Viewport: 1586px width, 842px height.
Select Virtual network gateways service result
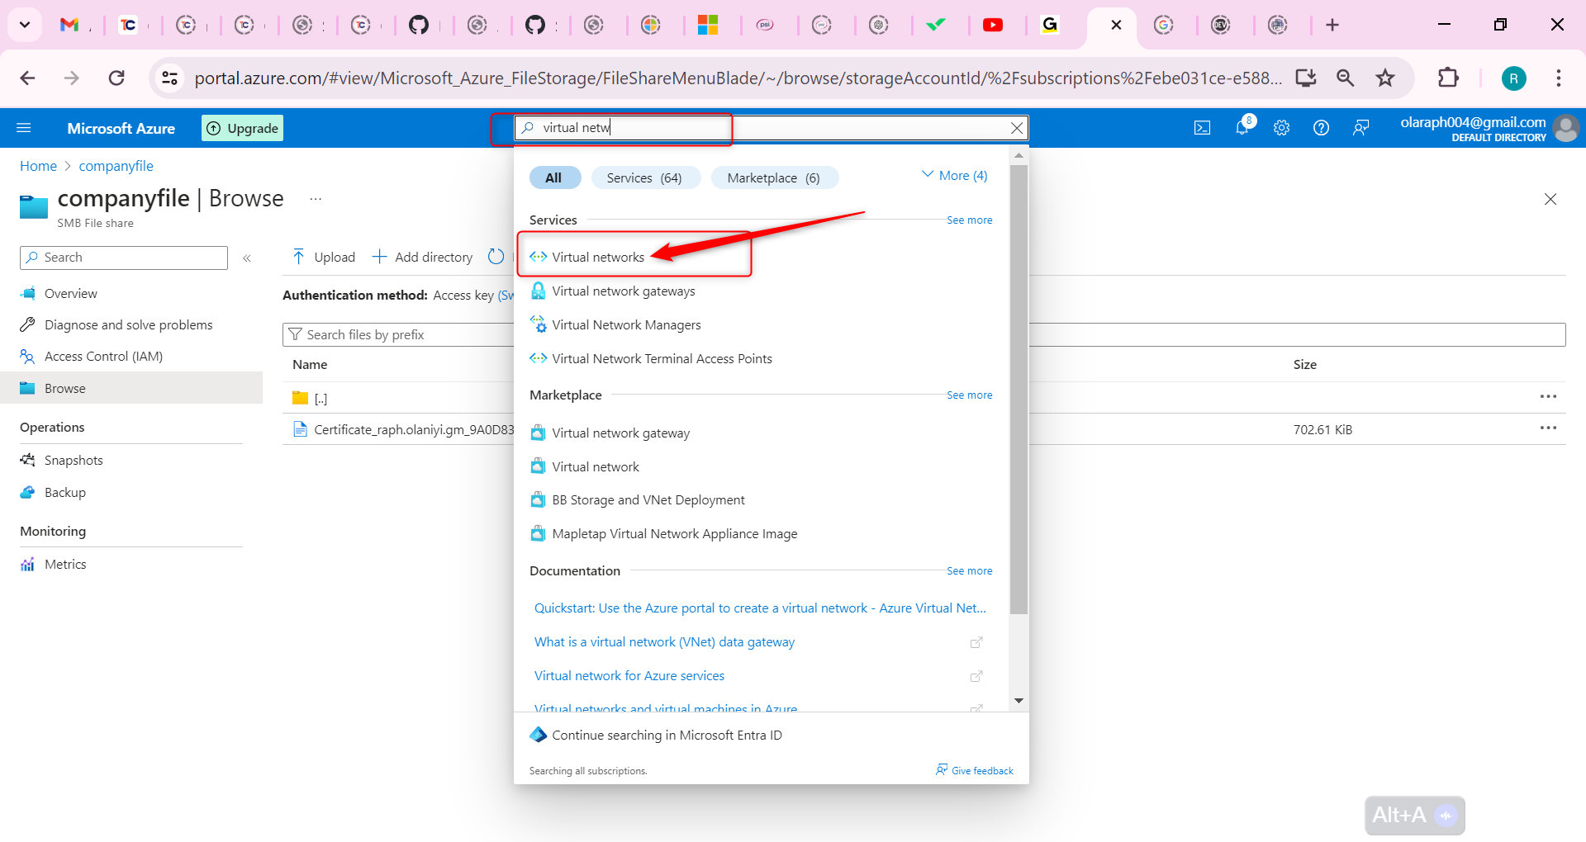pos(624,291)
